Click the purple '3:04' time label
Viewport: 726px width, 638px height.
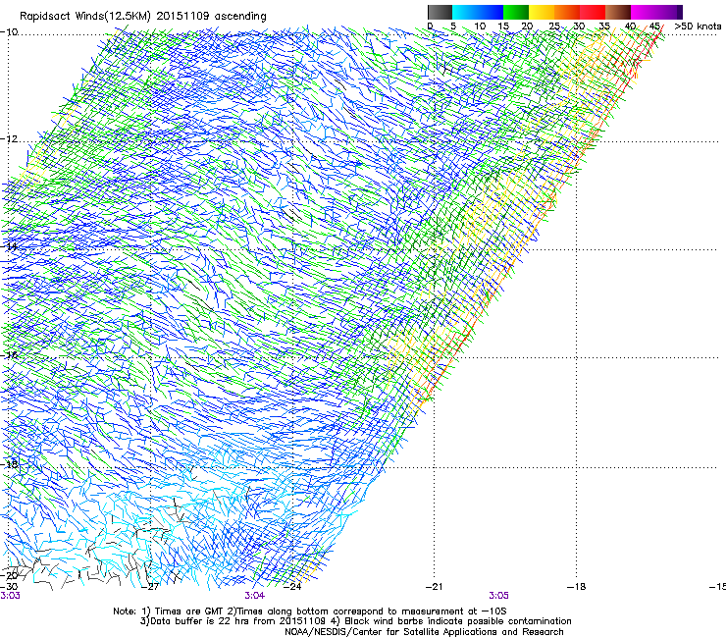point(255,596)
